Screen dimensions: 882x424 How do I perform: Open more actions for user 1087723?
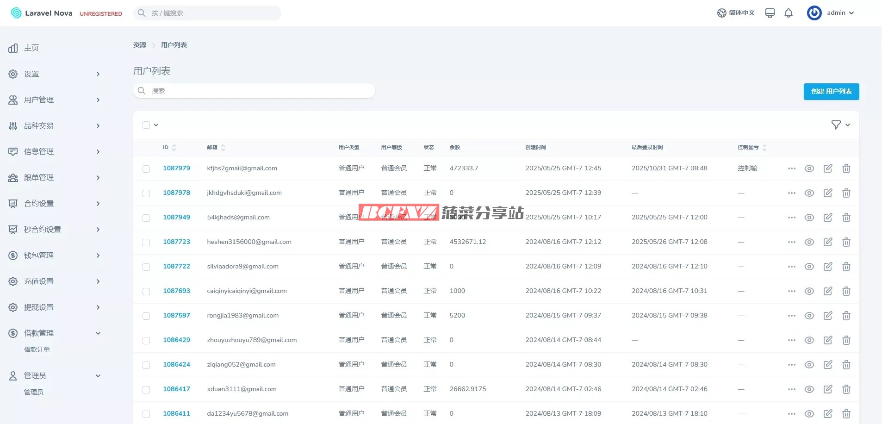coord(791,242)
